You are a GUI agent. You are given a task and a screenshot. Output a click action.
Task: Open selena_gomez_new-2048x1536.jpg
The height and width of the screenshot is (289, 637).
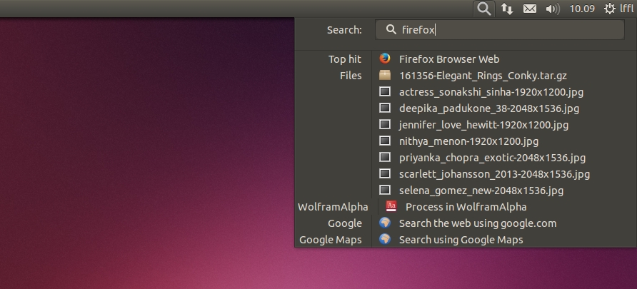(481, 191)
